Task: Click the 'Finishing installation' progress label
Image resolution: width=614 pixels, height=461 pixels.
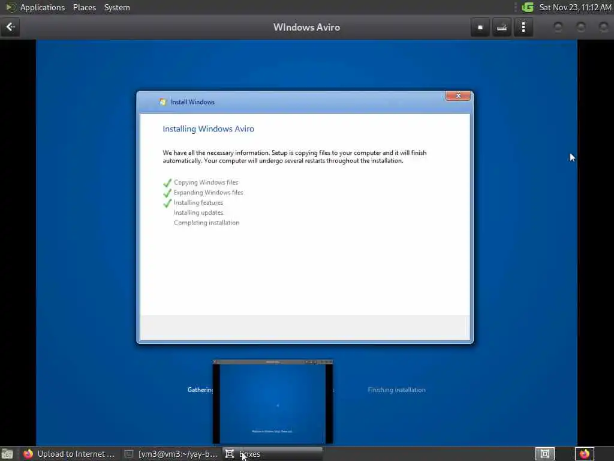Action: pos(396,390)
